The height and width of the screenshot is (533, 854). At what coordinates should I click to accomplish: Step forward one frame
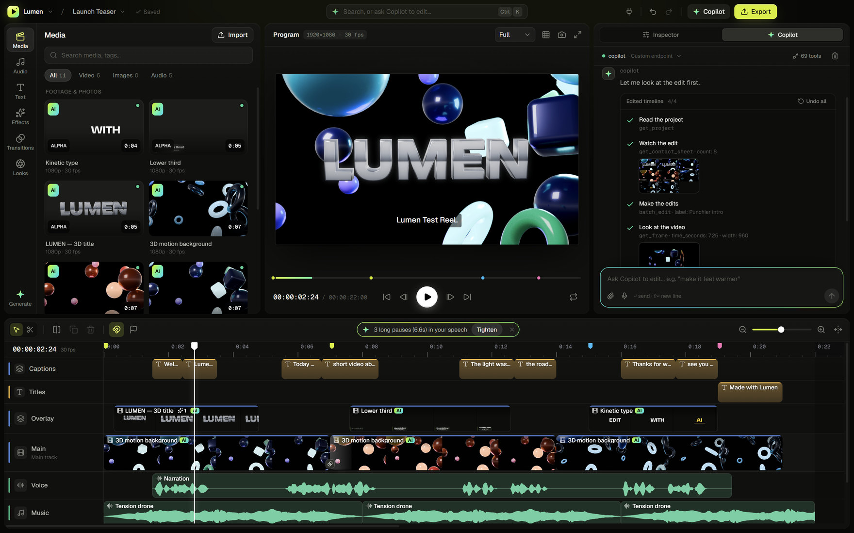pos(450,297)
